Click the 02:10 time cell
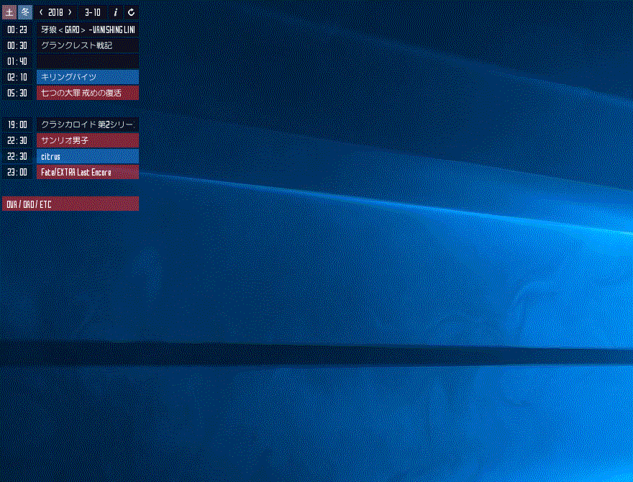 pos(17,77)
